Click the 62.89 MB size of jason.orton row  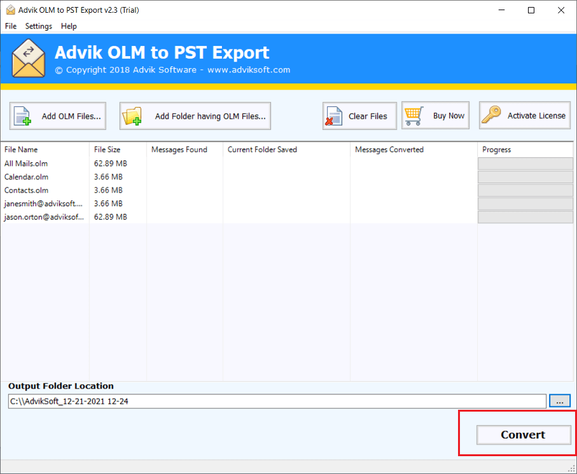pos(111,217)
